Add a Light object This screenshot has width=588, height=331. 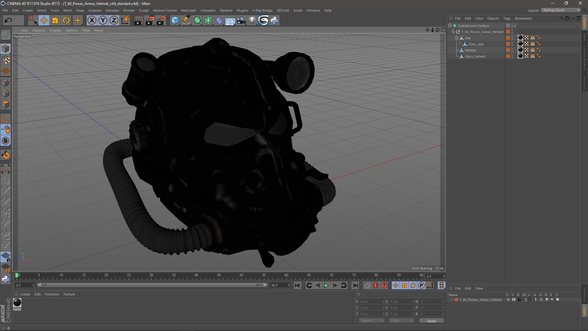(x=252, y=21)
